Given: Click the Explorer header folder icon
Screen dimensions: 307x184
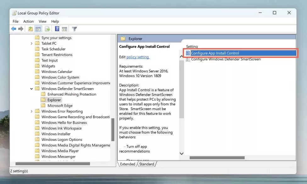Looking at the screenshot, I should [123, 39].
